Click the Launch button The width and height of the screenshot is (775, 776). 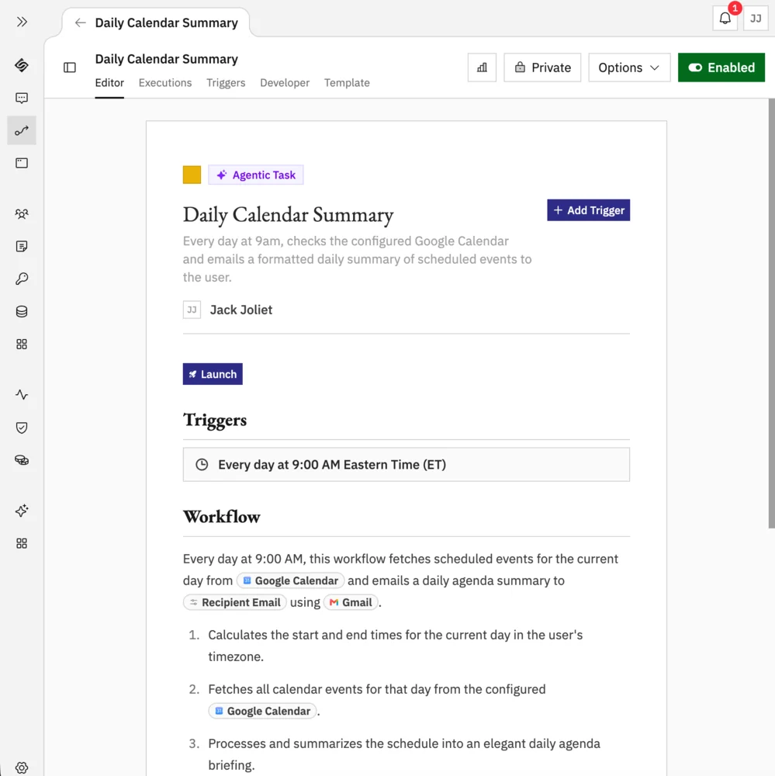click(213, 374)
